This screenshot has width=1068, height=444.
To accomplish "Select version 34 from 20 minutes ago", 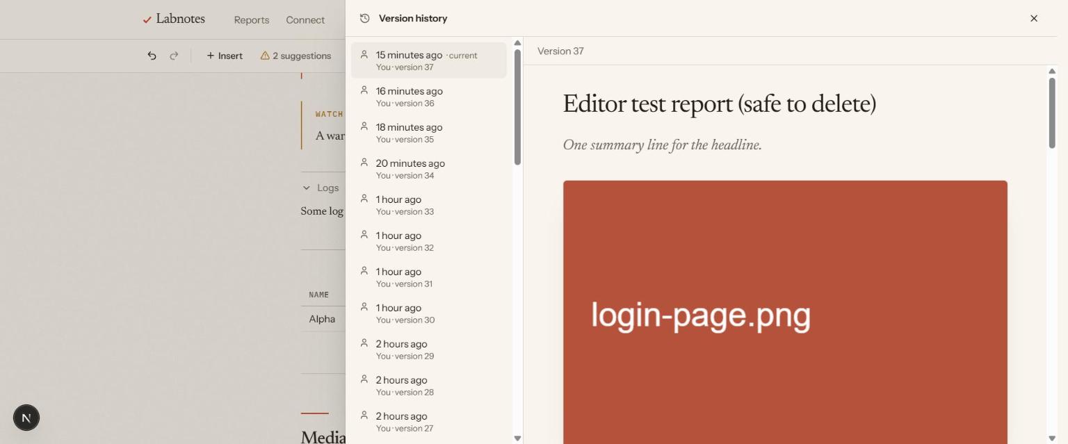I will pyautogui.click(x=429, y=169).
